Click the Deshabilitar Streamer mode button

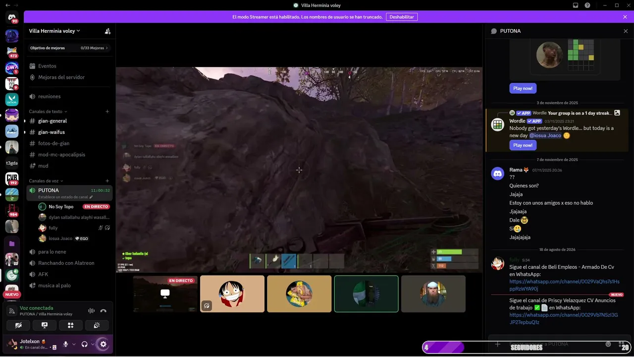402,17
